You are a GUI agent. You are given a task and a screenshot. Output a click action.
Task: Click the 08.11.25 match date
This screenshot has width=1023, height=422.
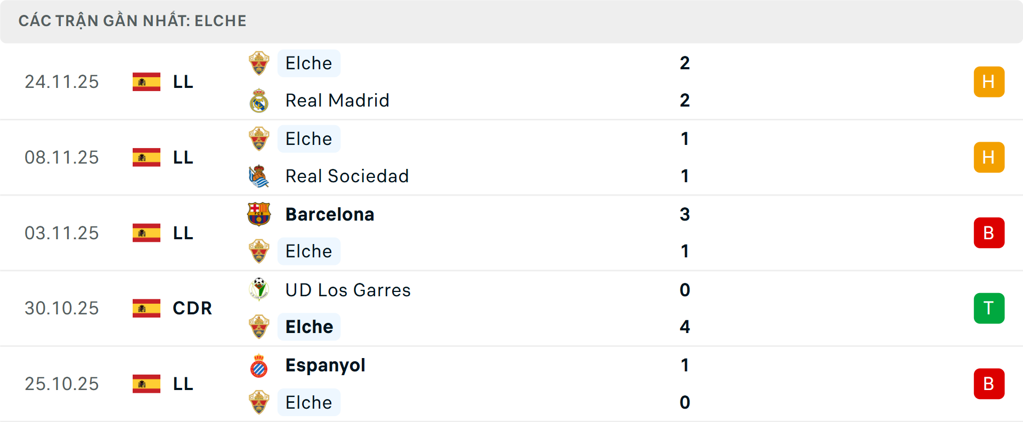(x=62, y=158)
